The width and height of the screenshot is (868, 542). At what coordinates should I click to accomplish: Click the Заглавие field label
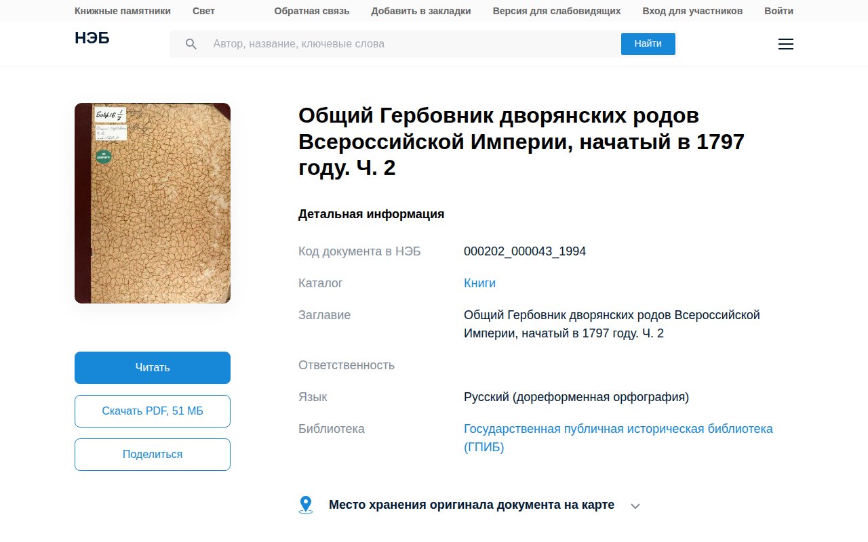click(x=324, y=315)
